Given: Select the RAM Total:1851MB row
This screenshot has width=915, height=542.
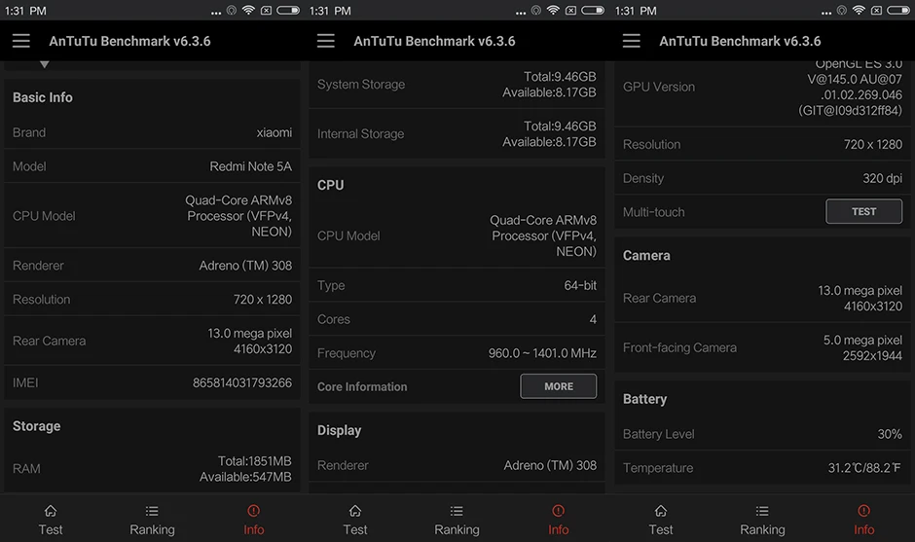Looking at the screenshot, I should 152,468.
